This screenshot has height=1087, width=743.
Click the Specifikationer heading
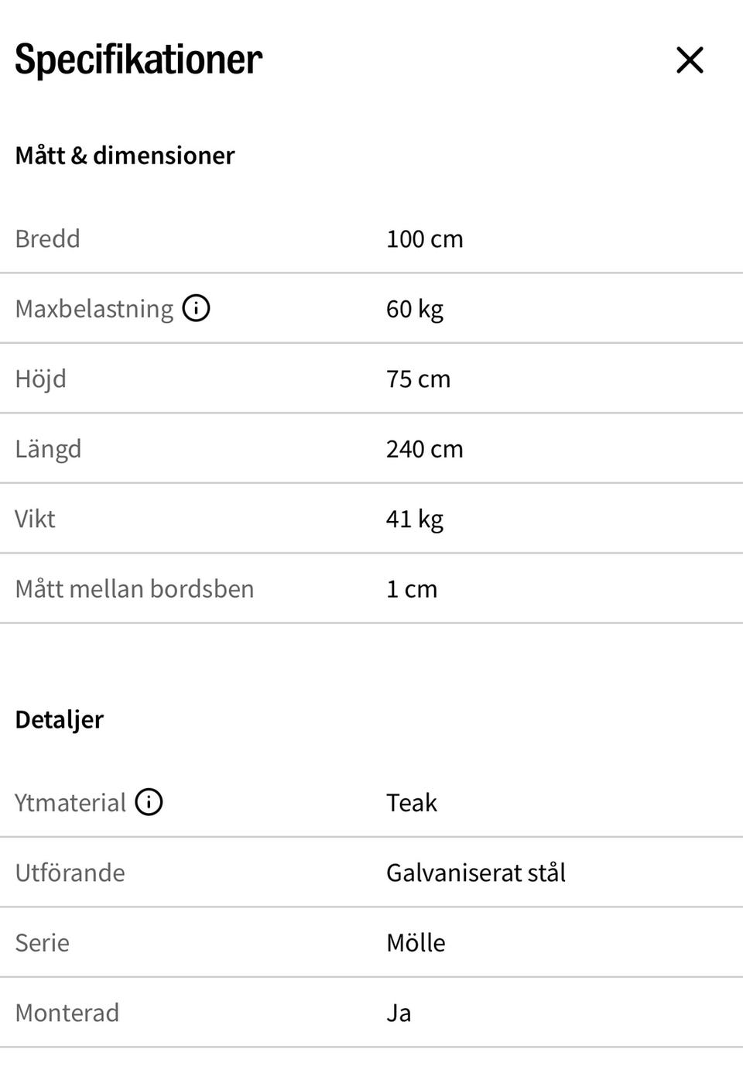click(x=139, y=60)
